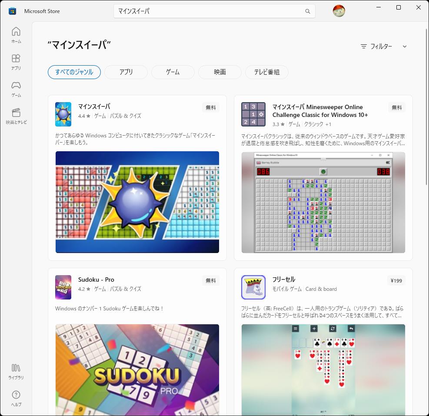
Task: Start a search with the magnifier icon
Action: pos(309,11)
